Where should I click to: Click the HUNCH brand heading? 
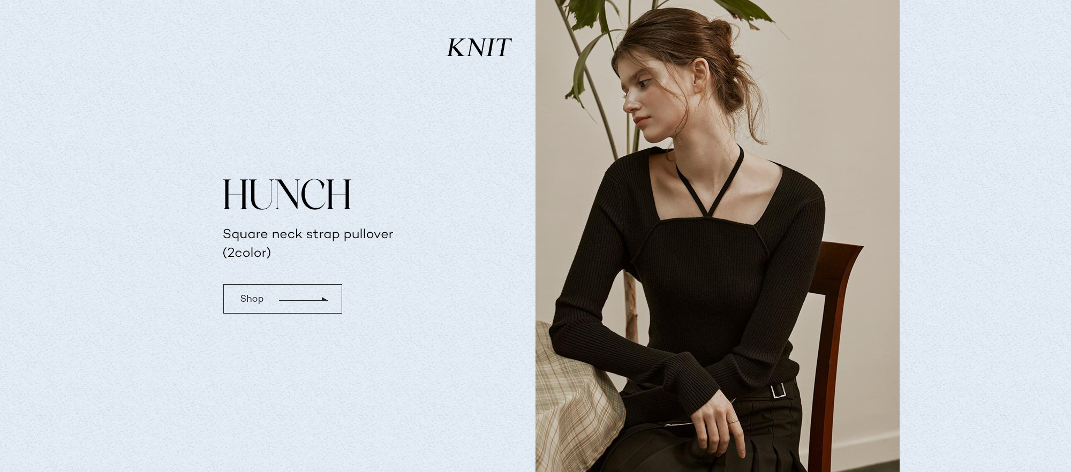(287, 194)
